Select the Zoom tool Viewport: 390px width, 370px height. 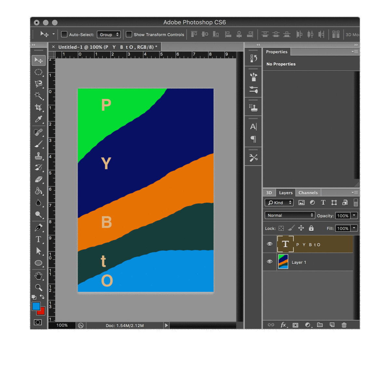click(39, 287)
